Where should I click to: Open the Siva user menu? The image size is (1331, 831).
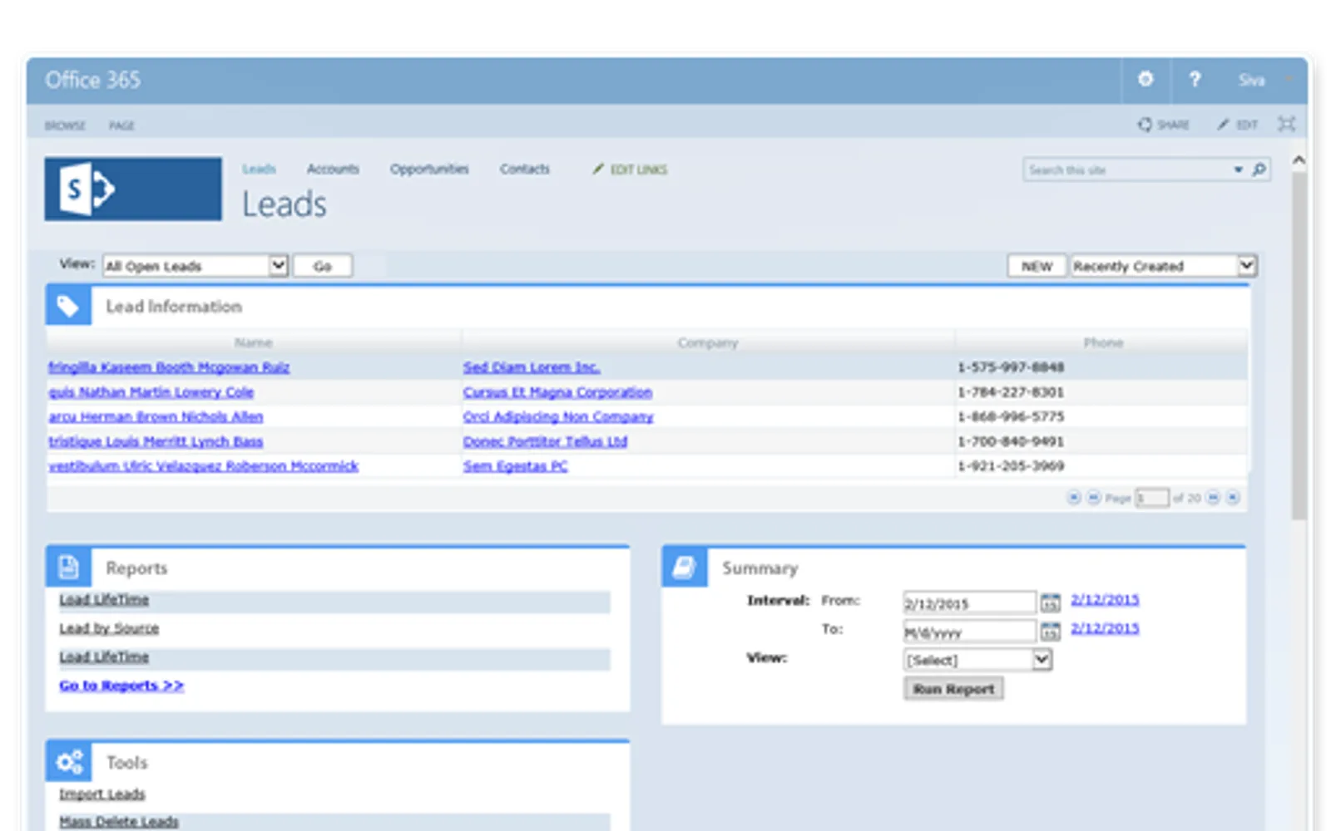coord(1263,80)
